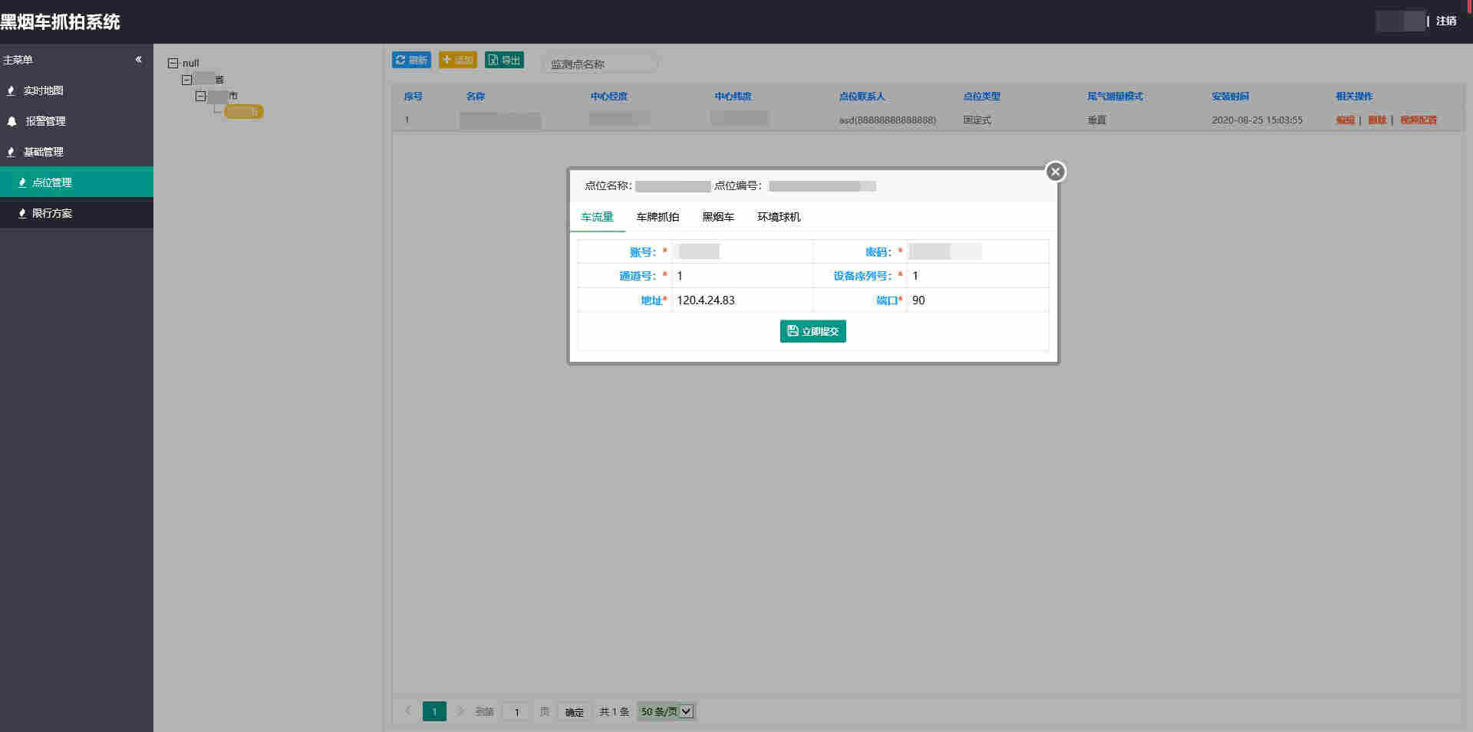Click 注销 to log out
Viewport: 1473px width, 732px height.
(1446, 21)
